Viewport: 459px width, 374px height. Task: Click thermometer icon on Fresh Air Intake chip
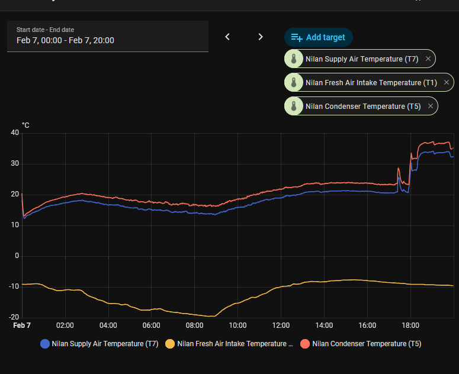pyautogui.click(x=294, y=83)
